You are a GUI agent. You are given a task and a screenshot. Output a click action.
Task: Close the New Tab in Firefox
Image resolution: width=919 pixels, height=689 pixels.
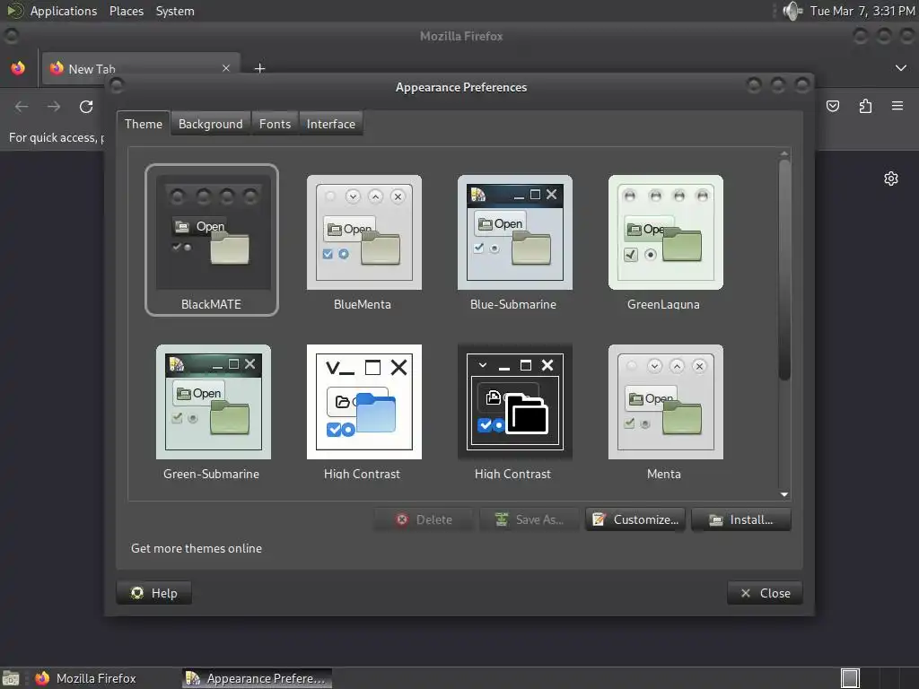226,68
